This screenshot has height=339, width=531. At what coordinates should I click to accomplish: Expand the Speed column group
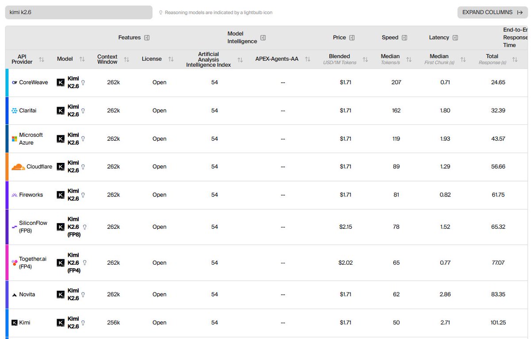click(x=404, y=38)
